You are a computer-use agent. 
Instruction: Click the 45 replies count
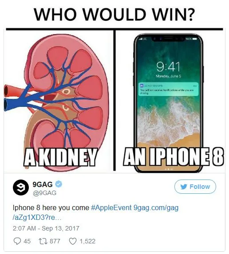click(x=27, y=241)
